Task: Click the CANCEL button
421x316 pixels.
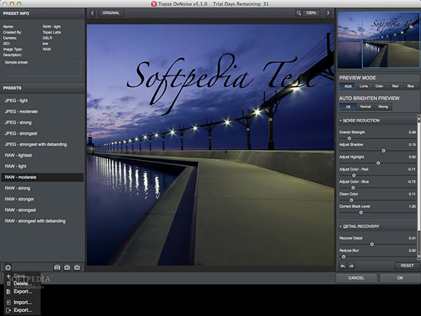Action: [x=356, y=278]
